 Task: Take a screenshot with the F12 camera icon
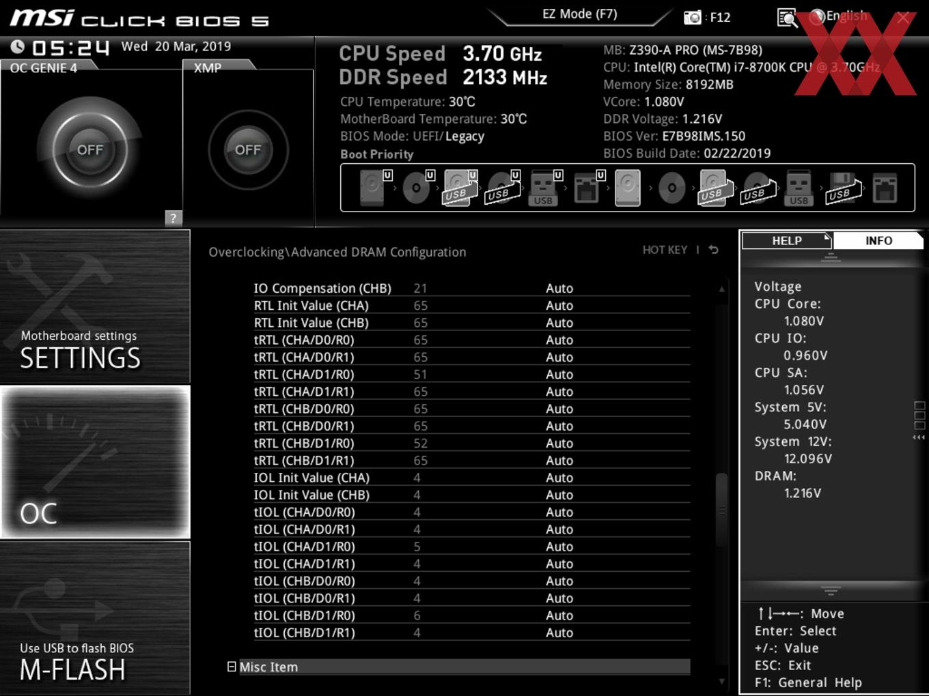coord(693,17)
